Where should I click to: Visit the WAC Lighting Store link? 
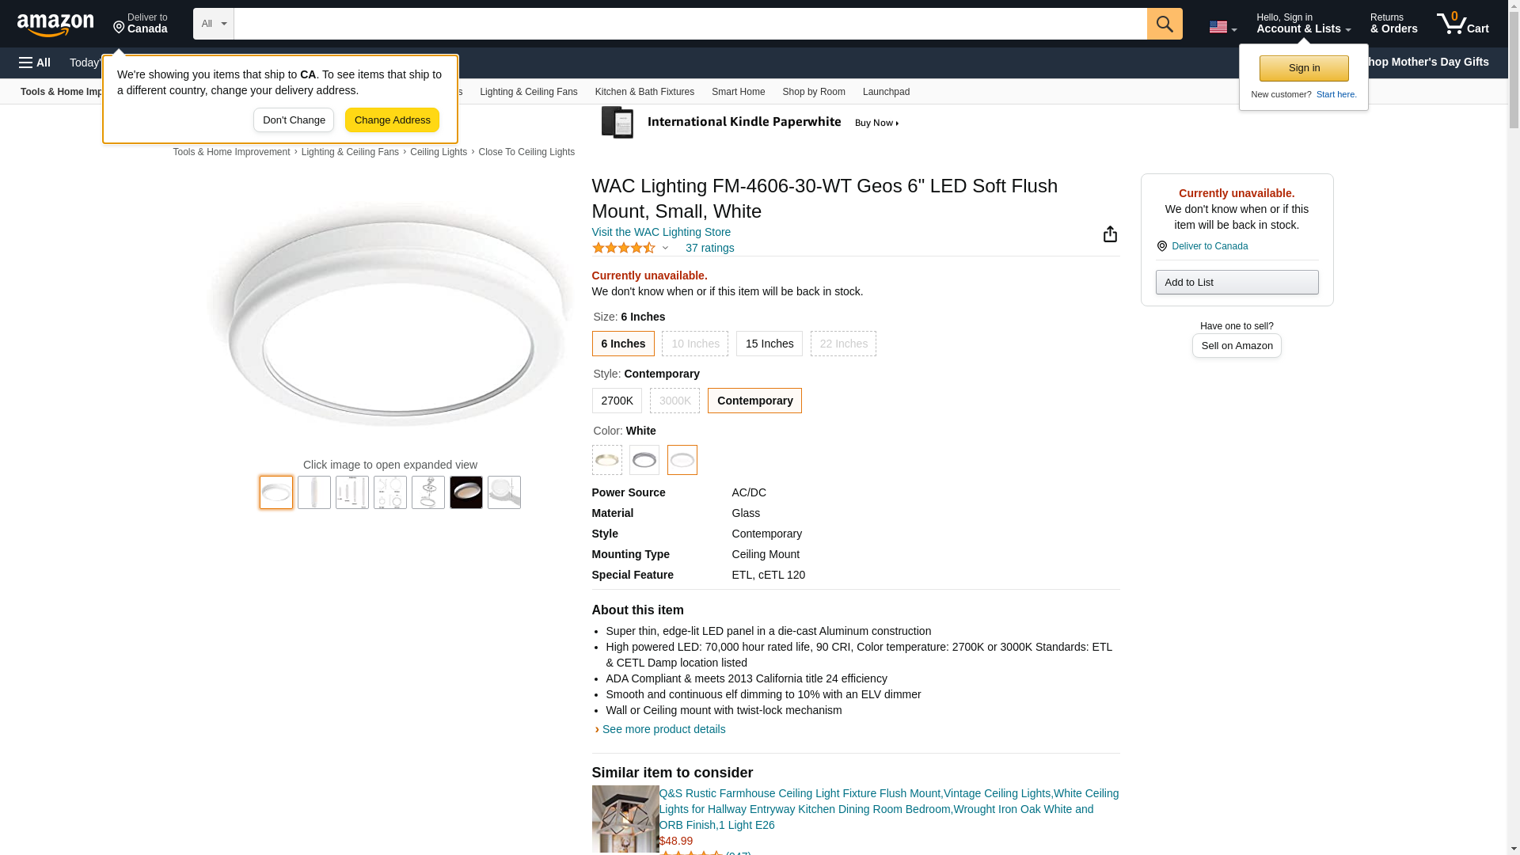[x=661, y=232]
